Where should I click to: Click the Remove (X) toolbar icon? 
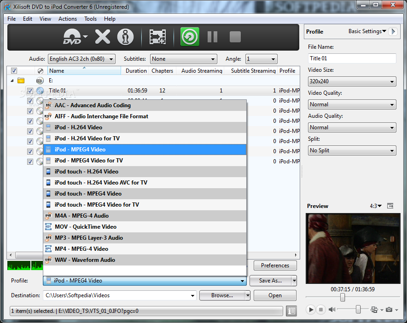(103, 37)
